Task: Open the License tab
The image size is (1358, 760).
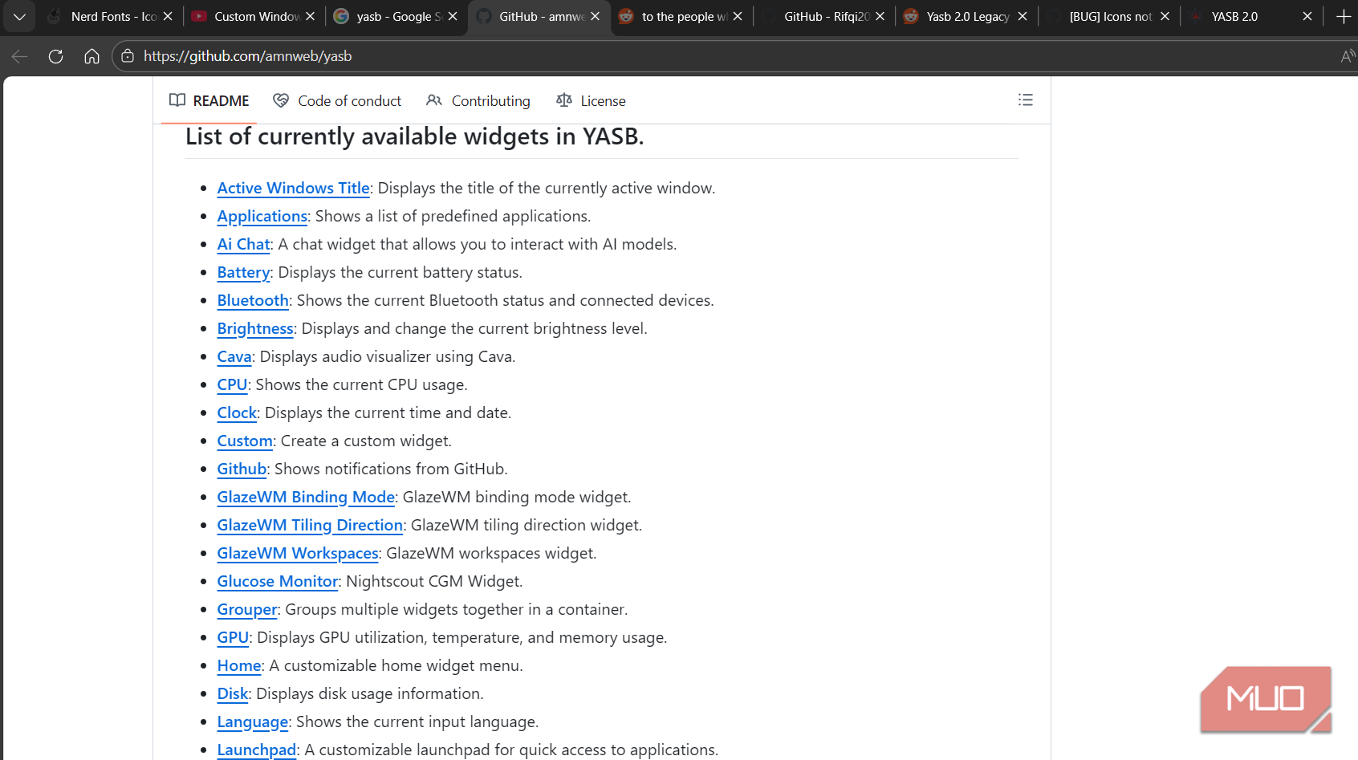Action: 591,100
